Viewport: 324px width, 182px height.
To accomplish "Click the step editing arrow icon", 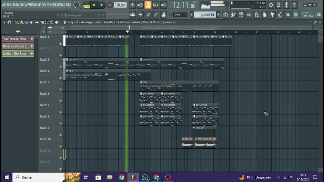I will coord(140,15).
